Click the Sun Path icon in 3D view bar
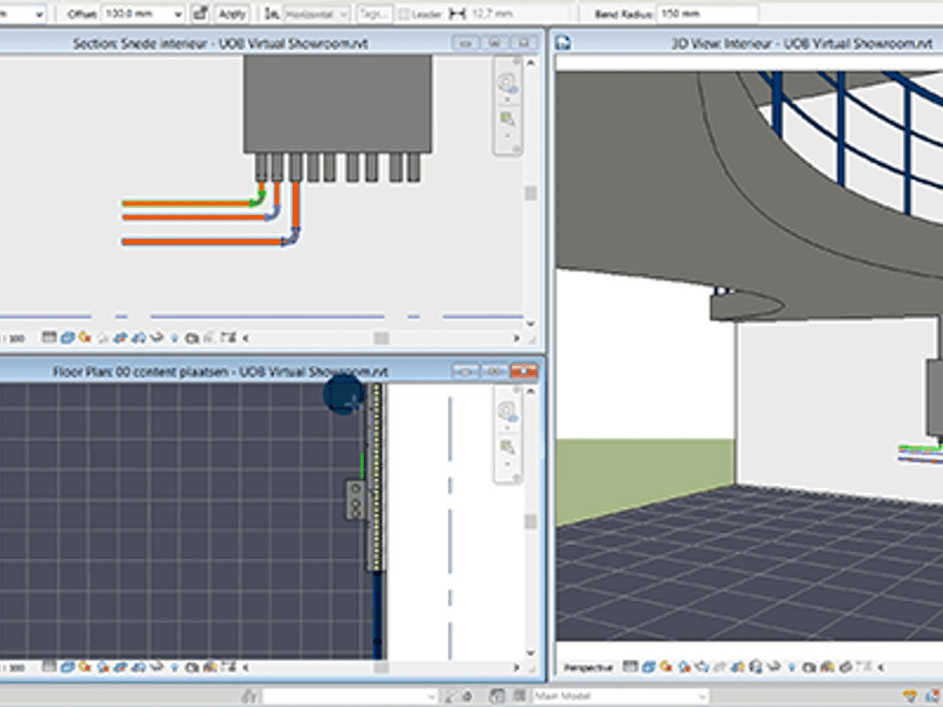 click(x=666, y=667)
